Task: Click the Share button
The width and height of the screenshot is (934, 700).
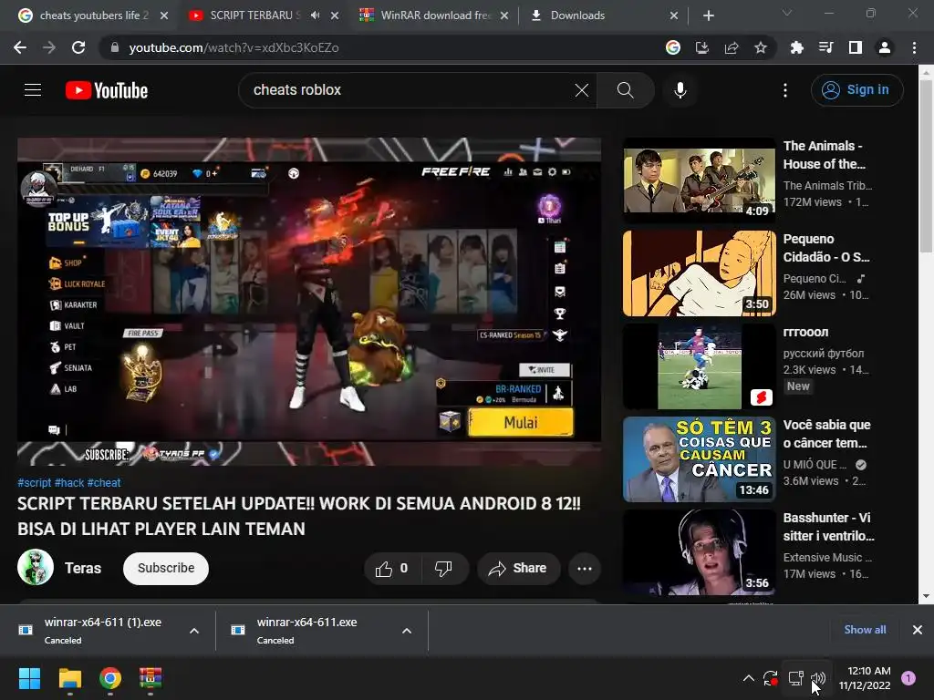Action: [518, 569]
